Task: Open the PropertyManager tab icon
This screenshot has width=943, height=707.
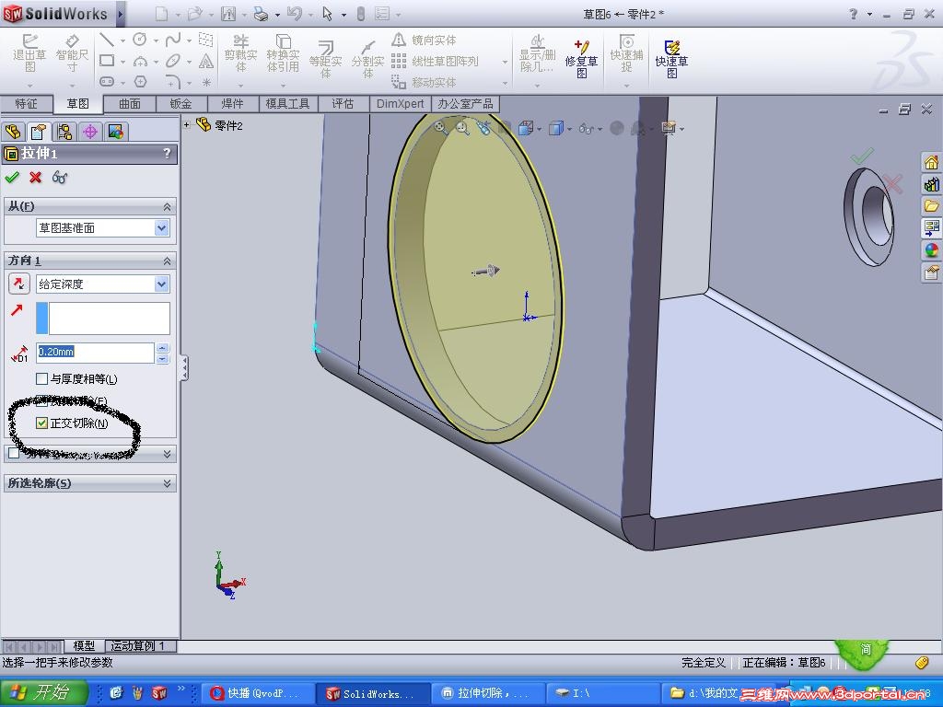Action: click(x=39, y=132)
